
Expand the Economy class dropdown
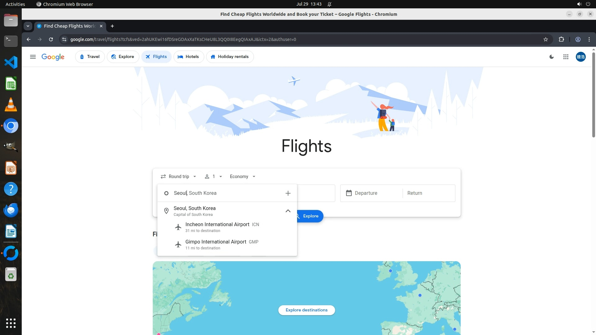pos(242,176)
